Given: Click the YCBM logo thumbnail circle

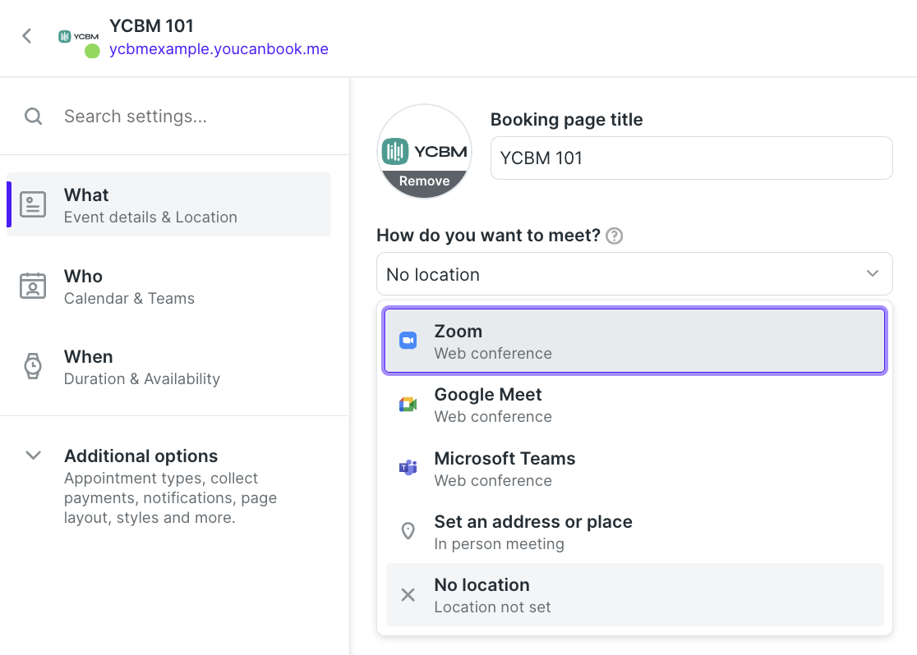Looking at the screenshot, I should pos(425,151).
